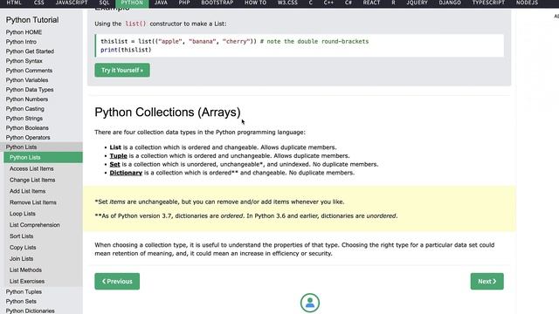
Task: Open the C++ tab
Action: click(328, 3)
